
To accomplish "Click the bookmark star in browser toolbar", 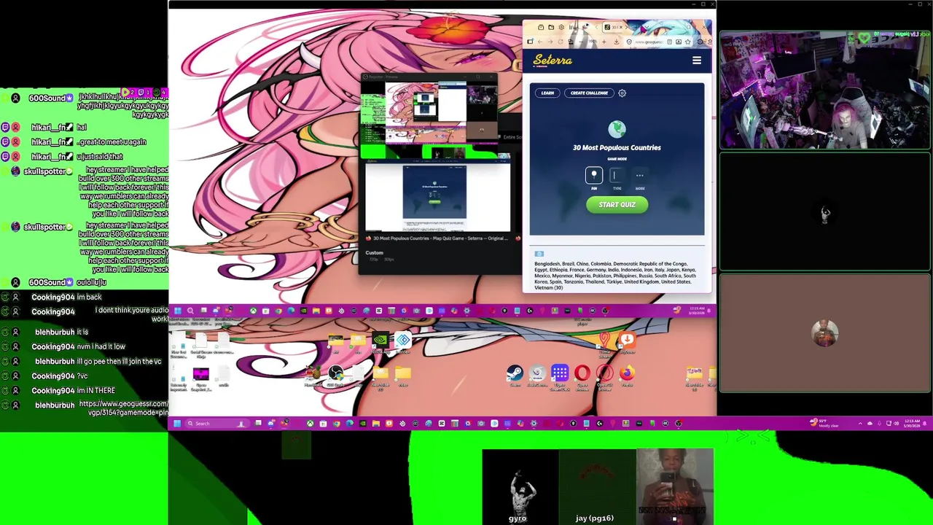I will pos(687,42).
